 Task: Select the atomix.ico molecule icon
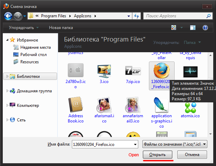coord(190,108)
